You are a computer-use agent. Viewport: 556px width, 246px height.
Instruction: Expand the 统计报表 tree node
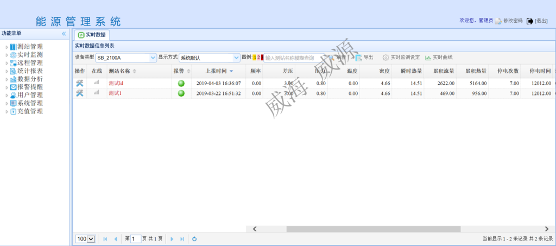click(7, 71)
